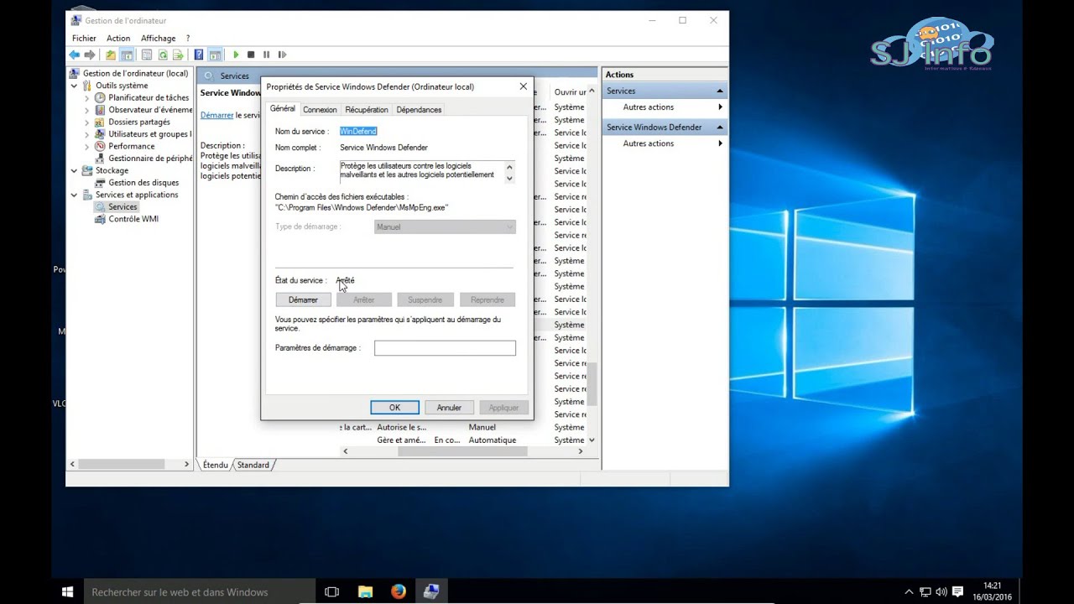
Task: Select Performance tree icon
Action: [x=100, y=146]
